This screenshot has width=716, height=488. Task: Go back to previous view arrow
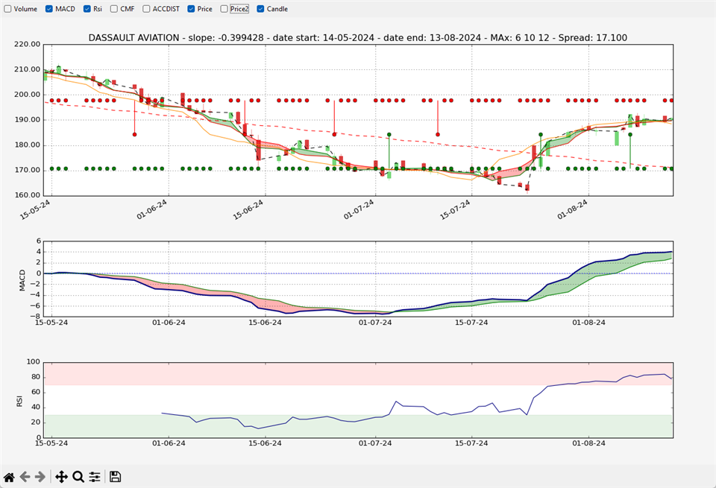click(25, 477)
